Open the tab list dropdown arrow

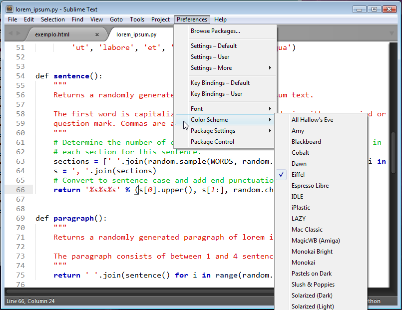click(392, 33)
